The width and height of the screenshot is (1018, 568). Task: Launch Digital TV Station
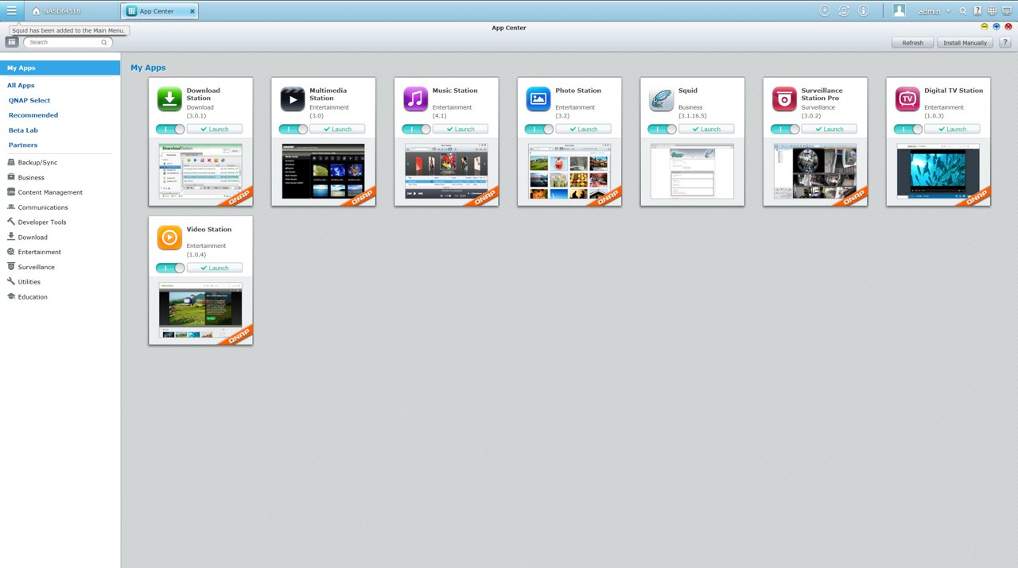[952, 129]
